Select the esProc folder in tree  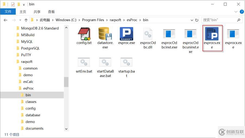(x=28, y=88)
